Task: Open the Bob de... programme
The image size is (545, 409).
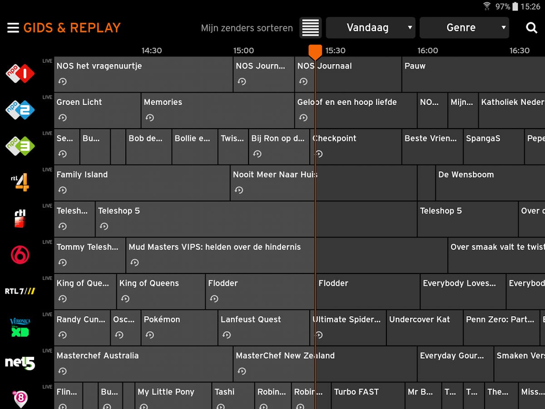Action: click(149, 147)
